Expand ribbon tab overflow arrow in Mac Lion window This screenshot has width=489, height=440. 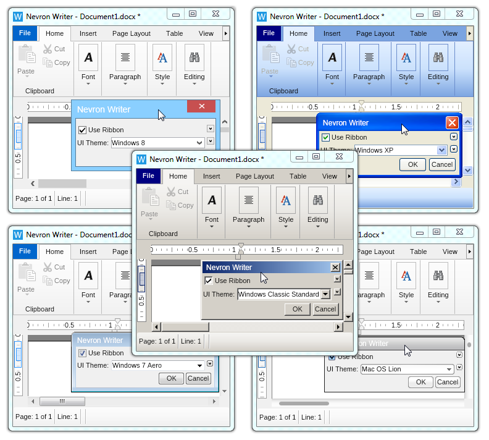pos(470,252)
